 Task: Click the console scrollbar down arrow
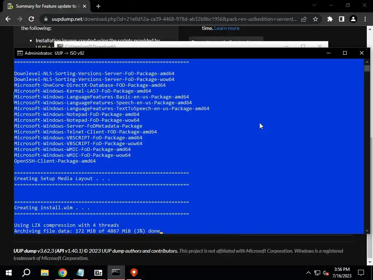[x=367, y=230]
